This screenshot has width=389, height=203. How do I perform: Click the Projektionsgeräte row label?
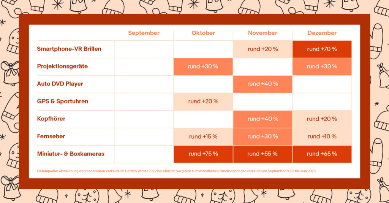coord(62,67)
